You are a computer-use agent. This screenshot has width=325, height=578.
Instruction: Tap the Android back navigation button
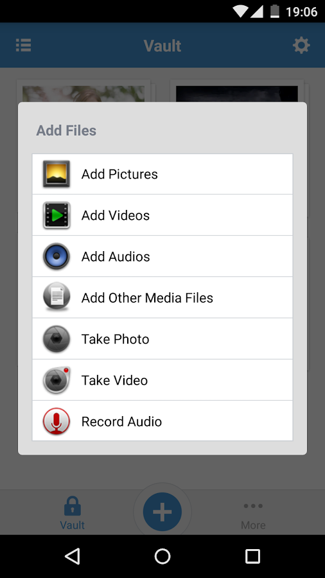(x=73, y=556)
